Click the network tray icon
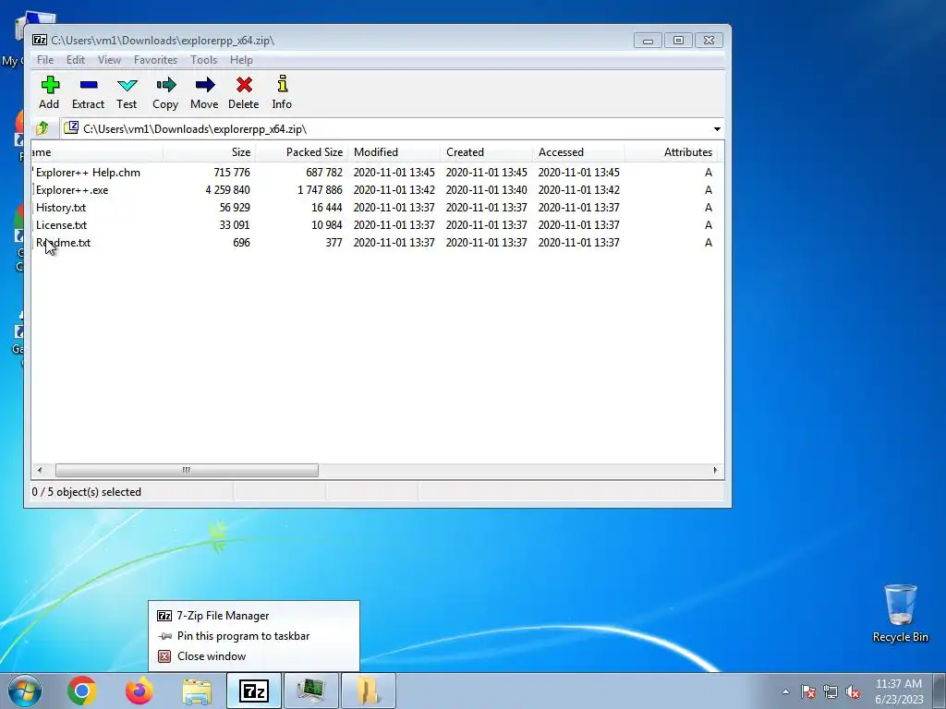Viewport: 946px width, 709px height. point(831,691)
